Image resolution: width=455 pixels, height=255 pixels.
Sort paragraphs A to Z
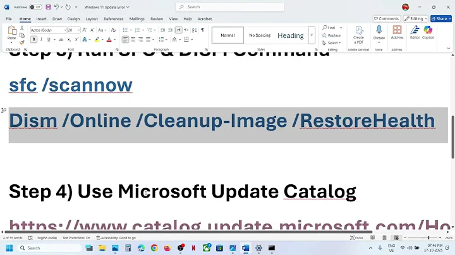195,30
